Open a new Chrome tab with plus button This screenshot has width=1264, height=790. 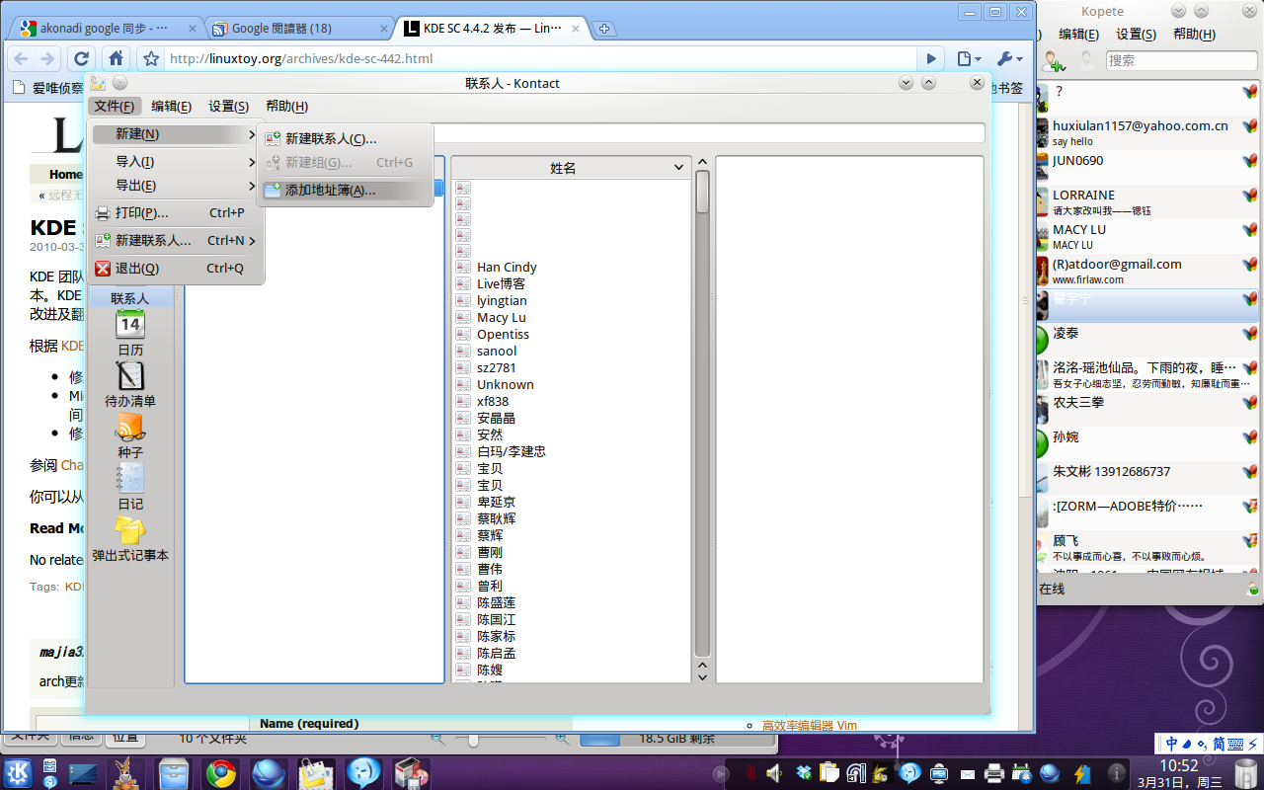(604, 29)
